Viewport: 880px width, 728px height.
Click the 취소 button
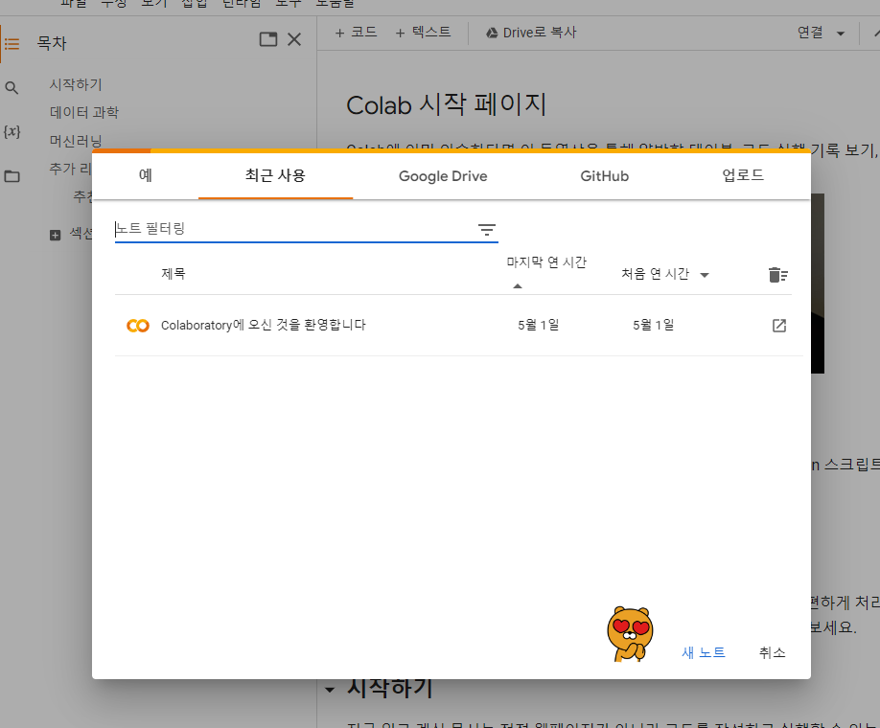(x=773, y=653)
